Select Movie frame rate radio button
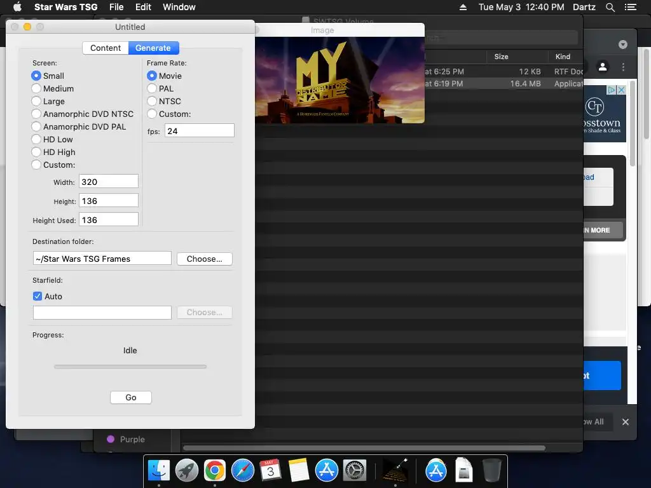Image resolution: width=651 pixels, height=488 pixels. pos(151,76)
